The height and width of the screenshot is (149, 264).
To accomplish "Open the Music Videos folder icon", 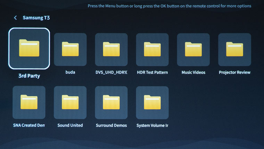I will (x=193, y=49).
